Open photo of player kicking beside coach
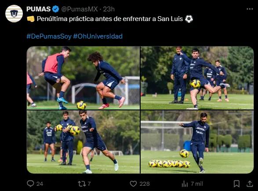The image size is (258, 191). 197,78
